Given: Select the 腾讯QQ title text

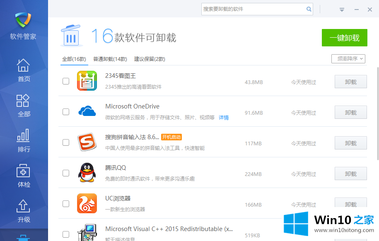Looking at the screenshot, I should (116, 168).
